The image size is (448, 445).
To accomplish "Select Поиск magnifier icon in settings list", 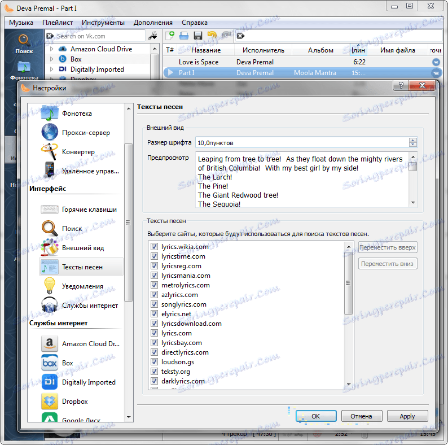I will [x=50, y=229].
